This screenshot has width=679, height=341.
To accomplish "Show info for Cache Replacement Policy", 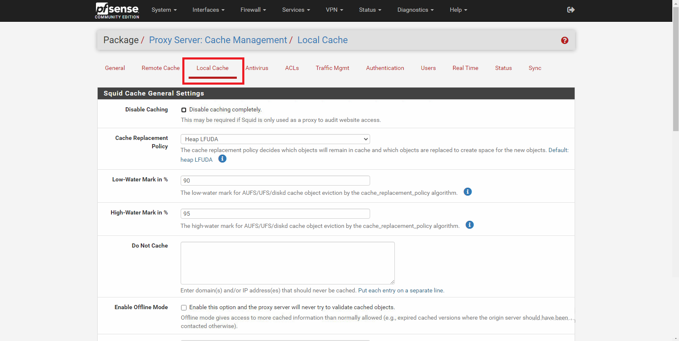I will click(x=223, y=159).
